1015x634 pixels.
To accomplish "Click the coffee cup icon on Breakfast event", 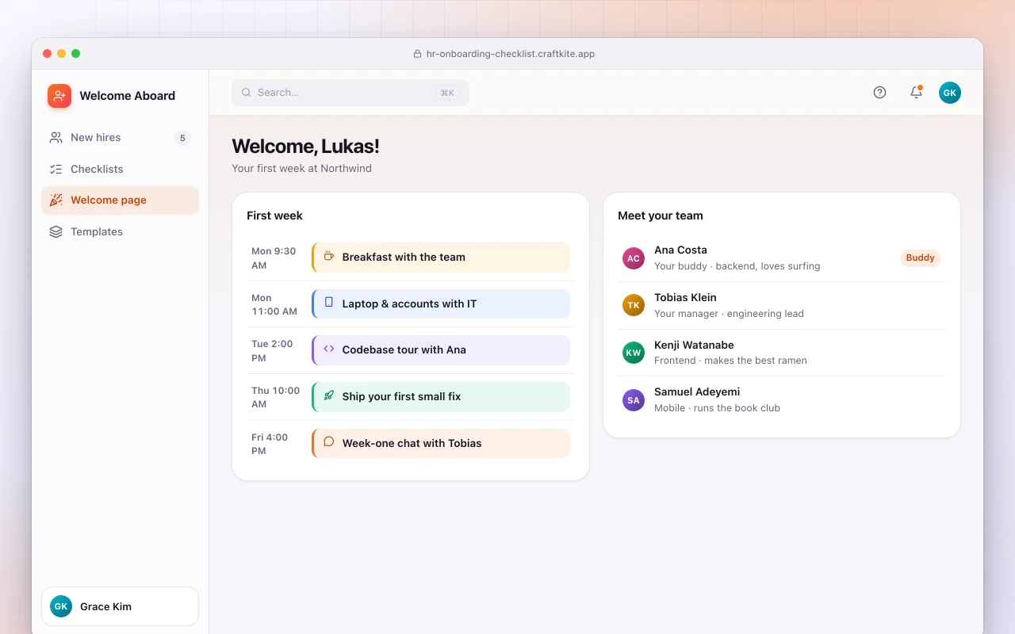I will (329, 257).
